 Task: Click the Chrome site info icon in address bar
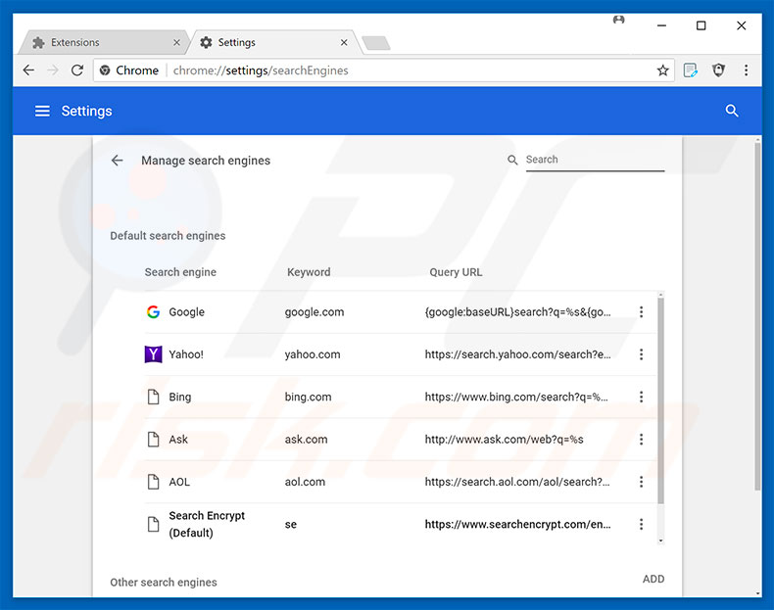point(105,70)
